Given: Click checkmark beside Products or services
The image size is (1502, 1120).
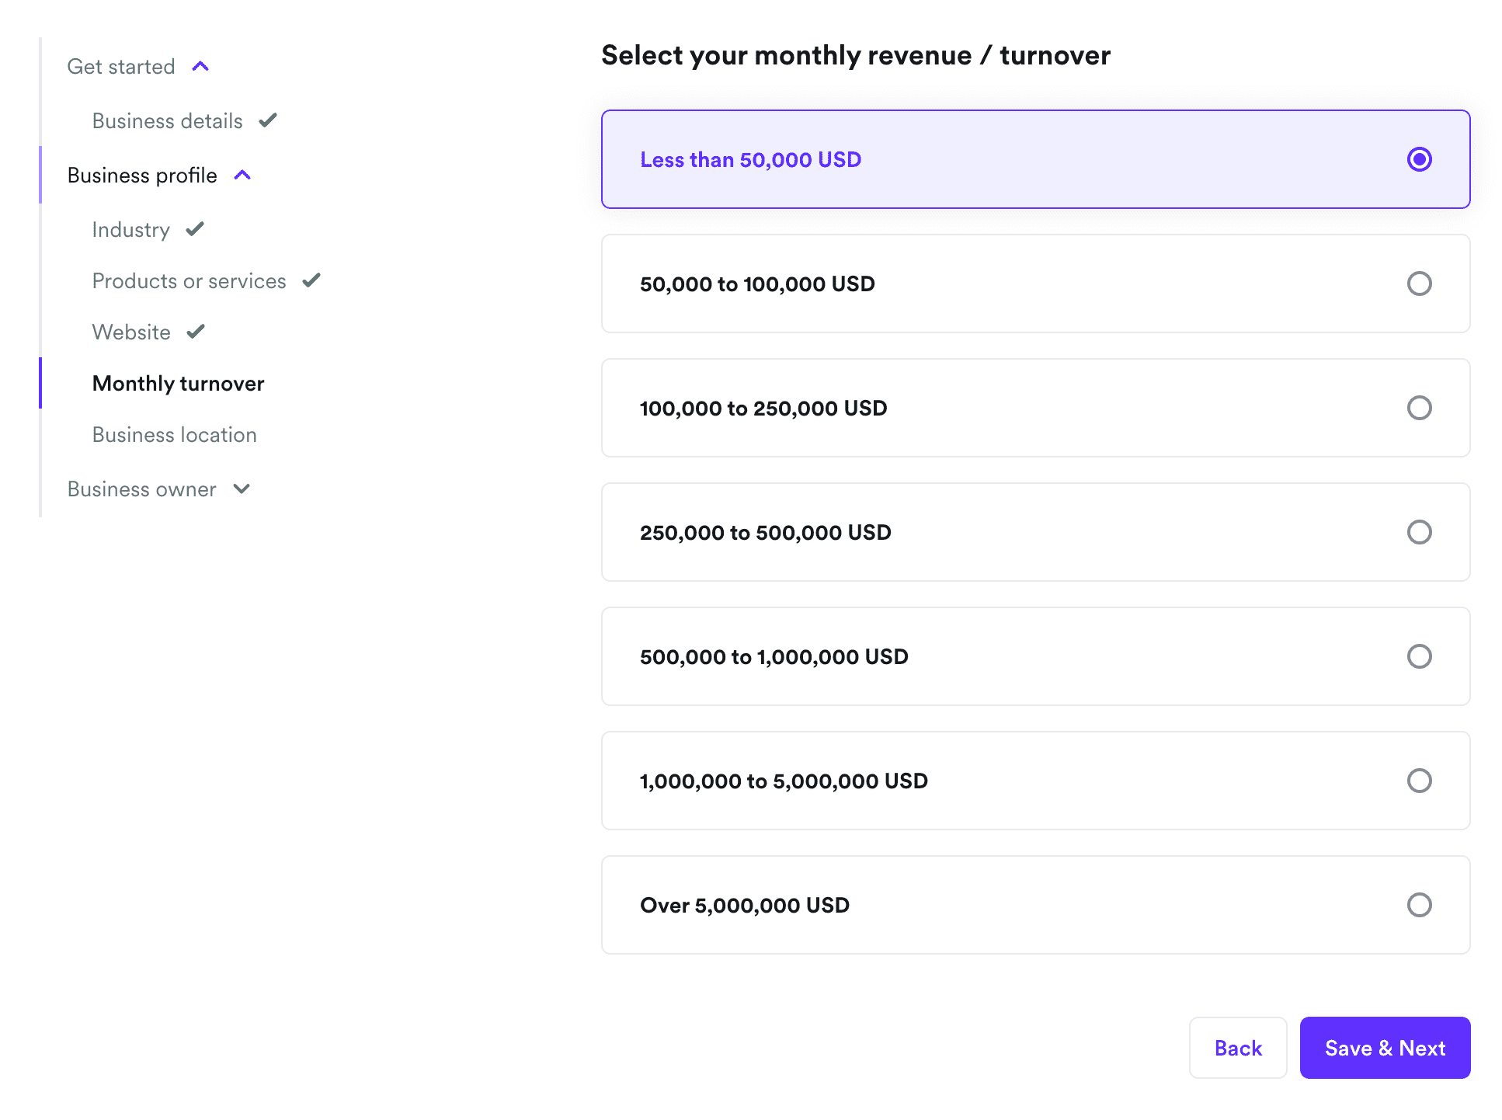Looking at the screenshot, I should [x=311, y=280].
